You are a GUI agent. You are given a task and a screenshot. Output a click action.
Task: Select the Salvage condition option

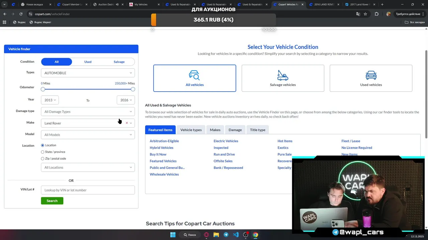(x=119, y=62)
